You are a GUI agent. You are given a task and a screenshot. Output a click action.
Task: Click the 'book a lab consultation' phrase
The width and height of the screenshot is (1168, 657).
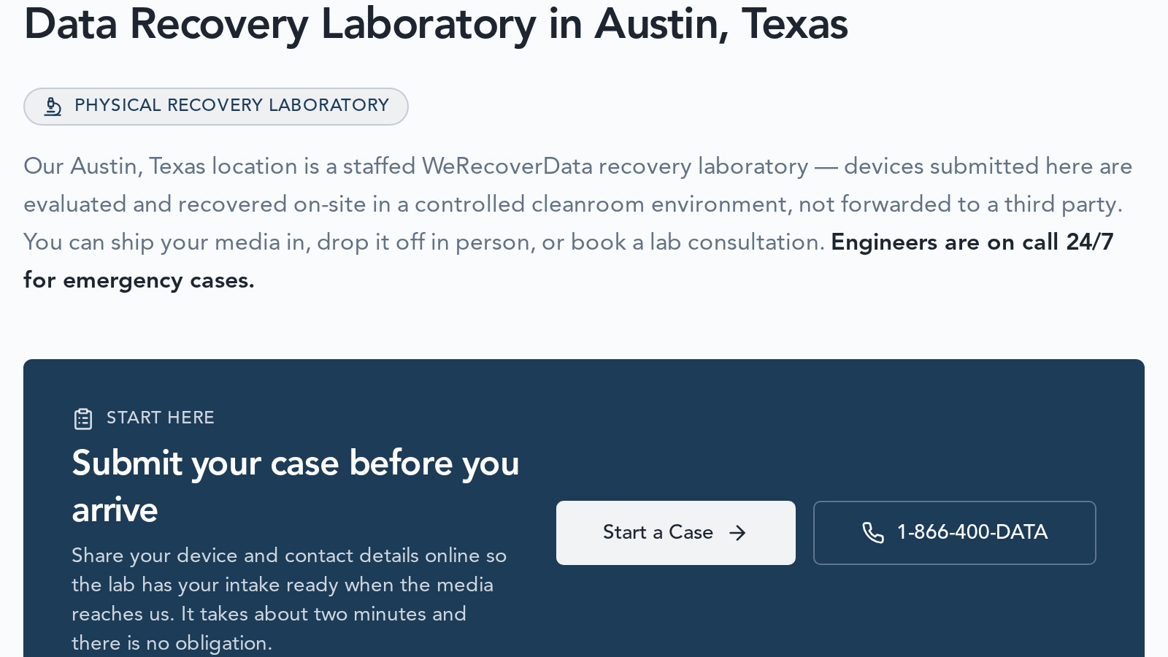tap(696, 242)
